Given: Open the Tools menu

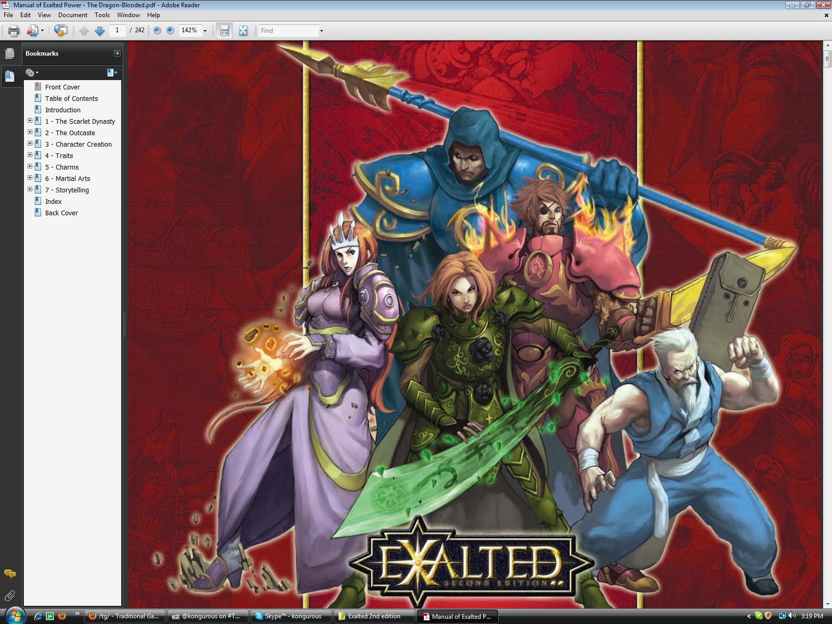Looking at the screenshot, I should click(102, 15).
